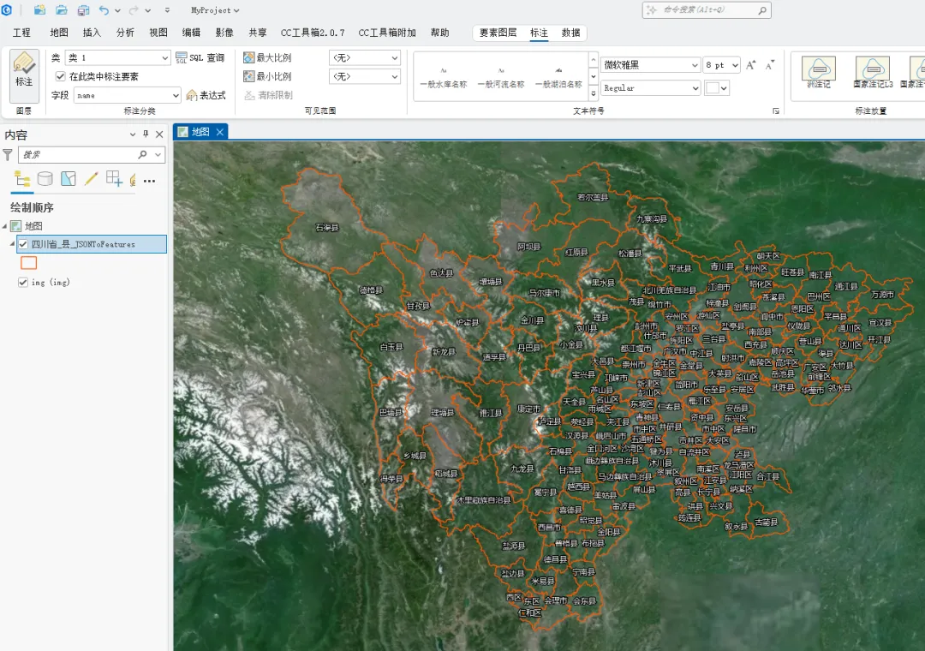Switch to the 数据 contextual tab
The height and width of the screenshot is (651, 925).
[x=570, y=33]
